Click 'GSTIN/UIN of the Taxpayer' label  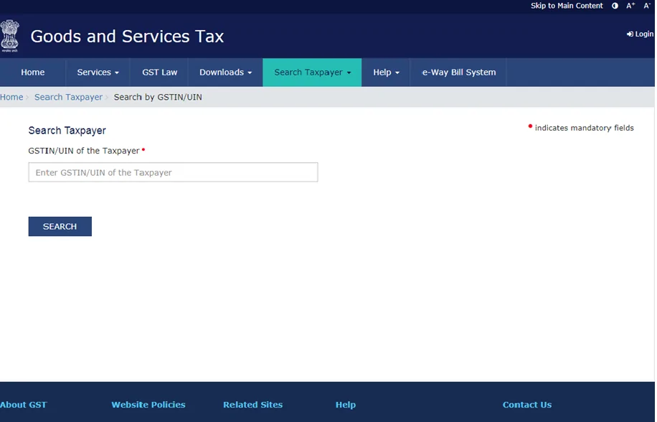[x=84, y=151]
